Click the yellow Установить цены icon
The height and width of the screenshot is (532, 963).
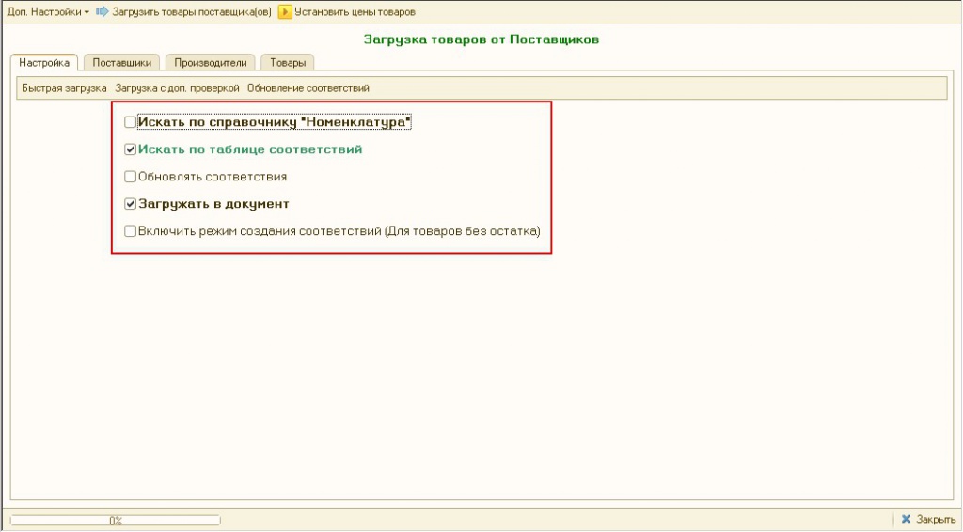[284, 11]
